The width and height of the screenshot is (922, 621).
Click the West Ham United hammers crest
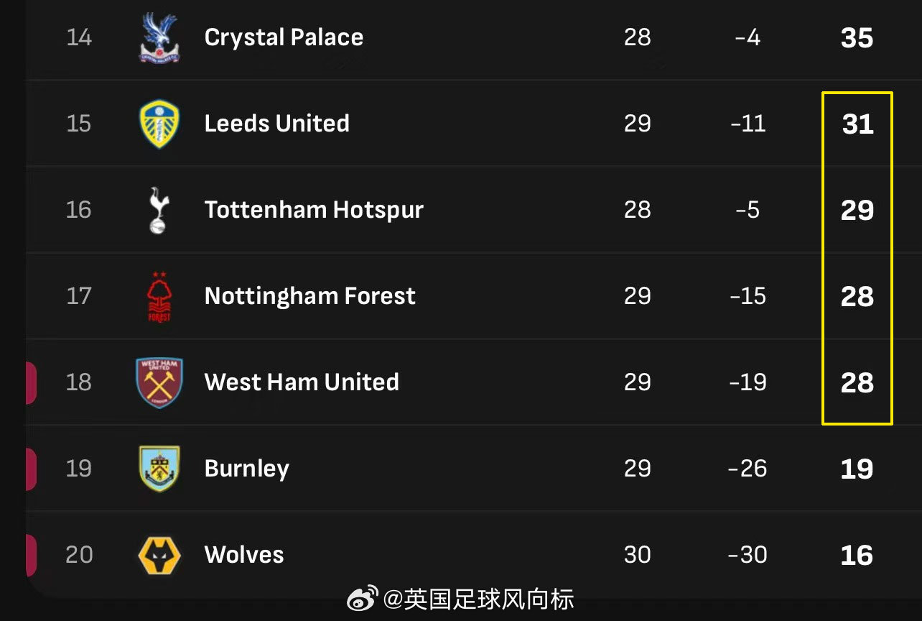[x=159, y=382]
